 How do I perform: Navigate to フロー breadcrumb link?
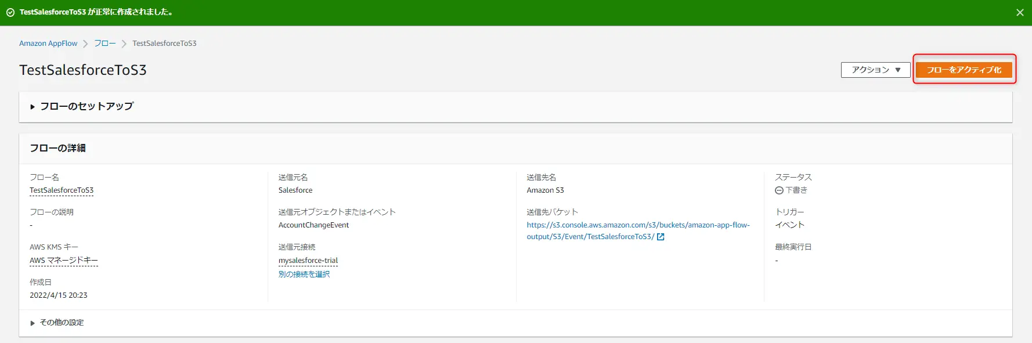[x=105, y=44]
